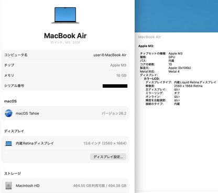Click the Metal対応 field label
Viewport: 218px width, 193px height.
[148, 72]
